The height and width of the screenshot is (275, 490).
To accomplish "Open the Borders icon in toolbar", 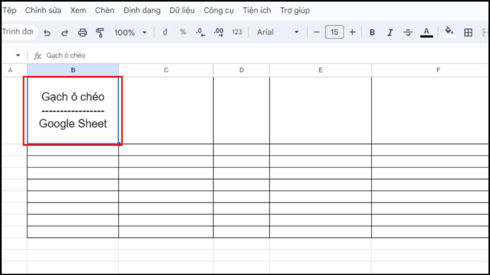I will pyautogui.click(x=468, y=32).
